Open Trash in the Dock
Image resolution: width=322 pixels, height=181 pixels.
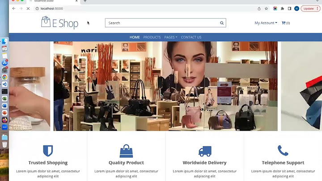click(4, 144)
